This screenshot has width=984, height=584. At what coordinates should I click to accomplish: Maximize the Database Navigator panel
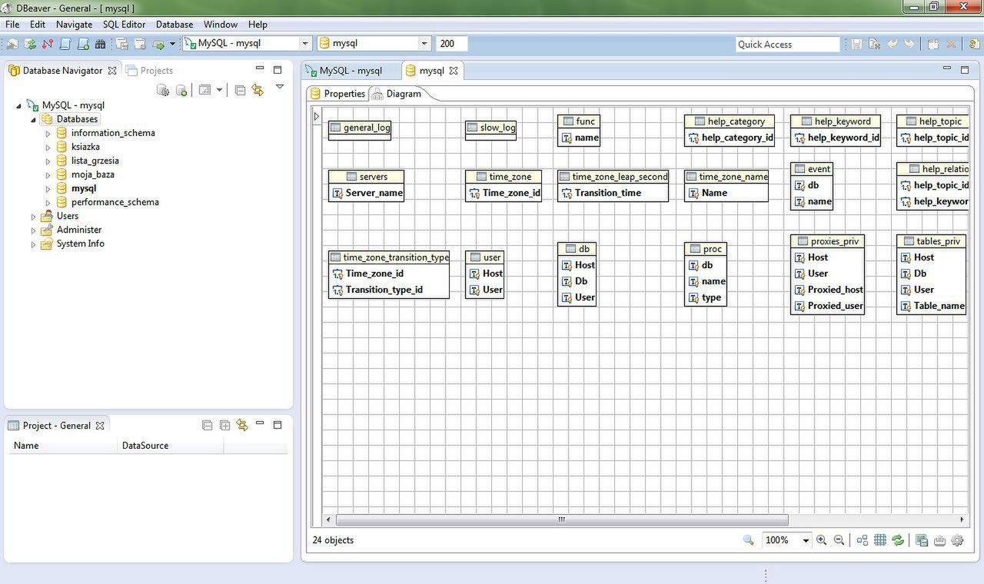pyautogui.click(x=278, y=70)
